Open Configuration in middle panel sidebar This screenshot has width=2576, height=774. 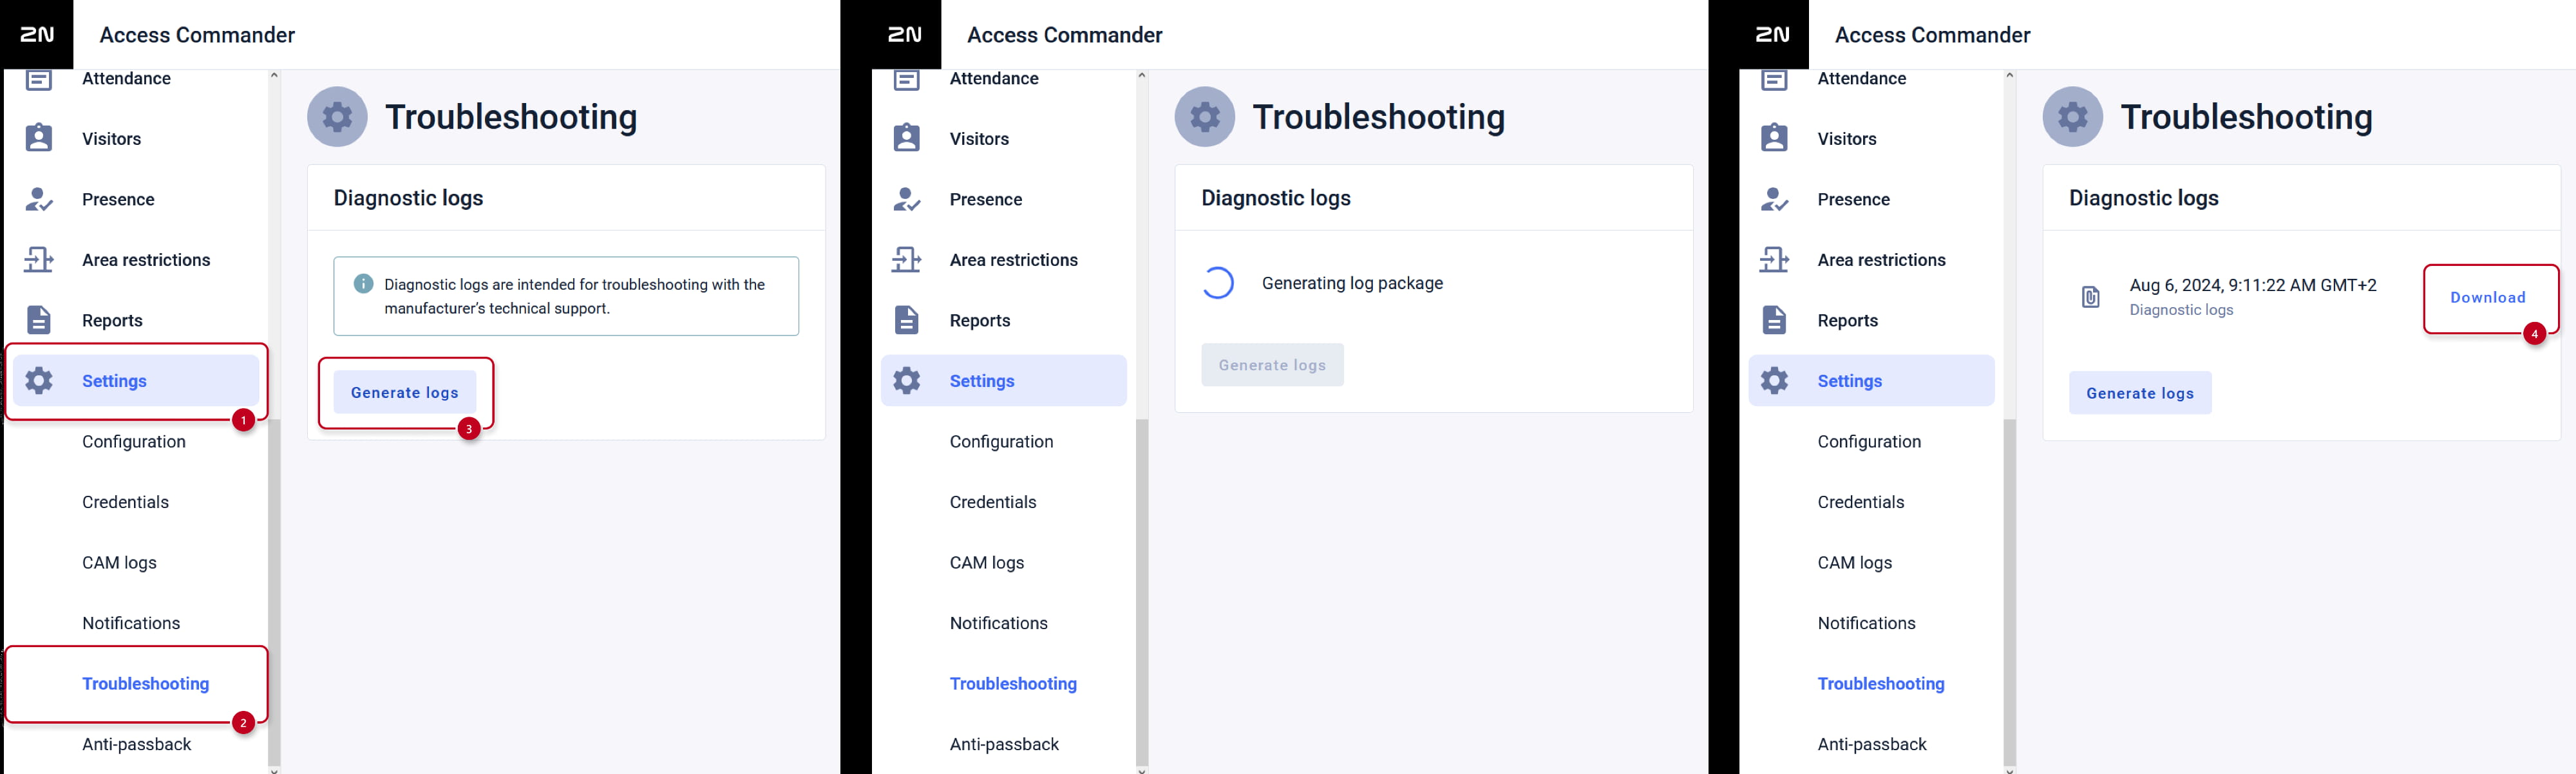point(1002,442)
